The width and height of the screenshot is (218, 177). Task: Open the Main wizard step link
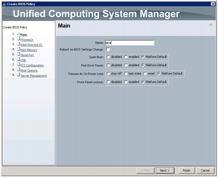pyautogui.click(x=23, y=35)
